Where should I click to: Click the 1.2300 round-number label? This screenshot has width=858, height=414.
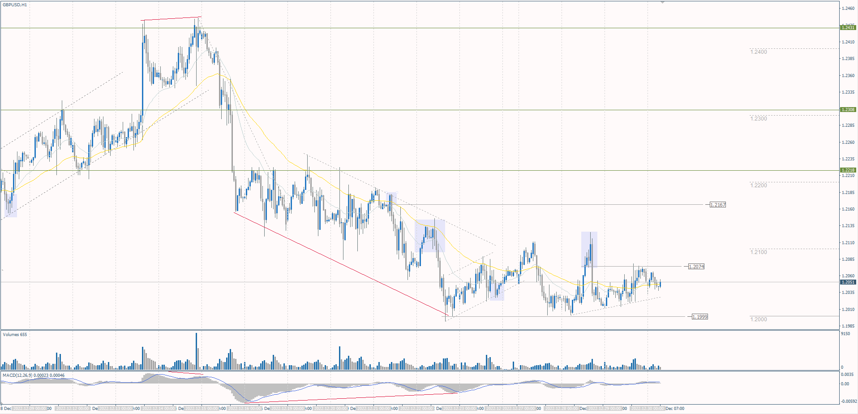tap(759, 119)
